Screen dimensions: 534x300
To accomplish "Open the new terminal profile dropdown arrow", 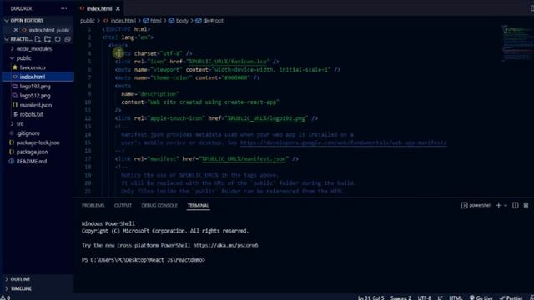I will click(x=506, y=206).
